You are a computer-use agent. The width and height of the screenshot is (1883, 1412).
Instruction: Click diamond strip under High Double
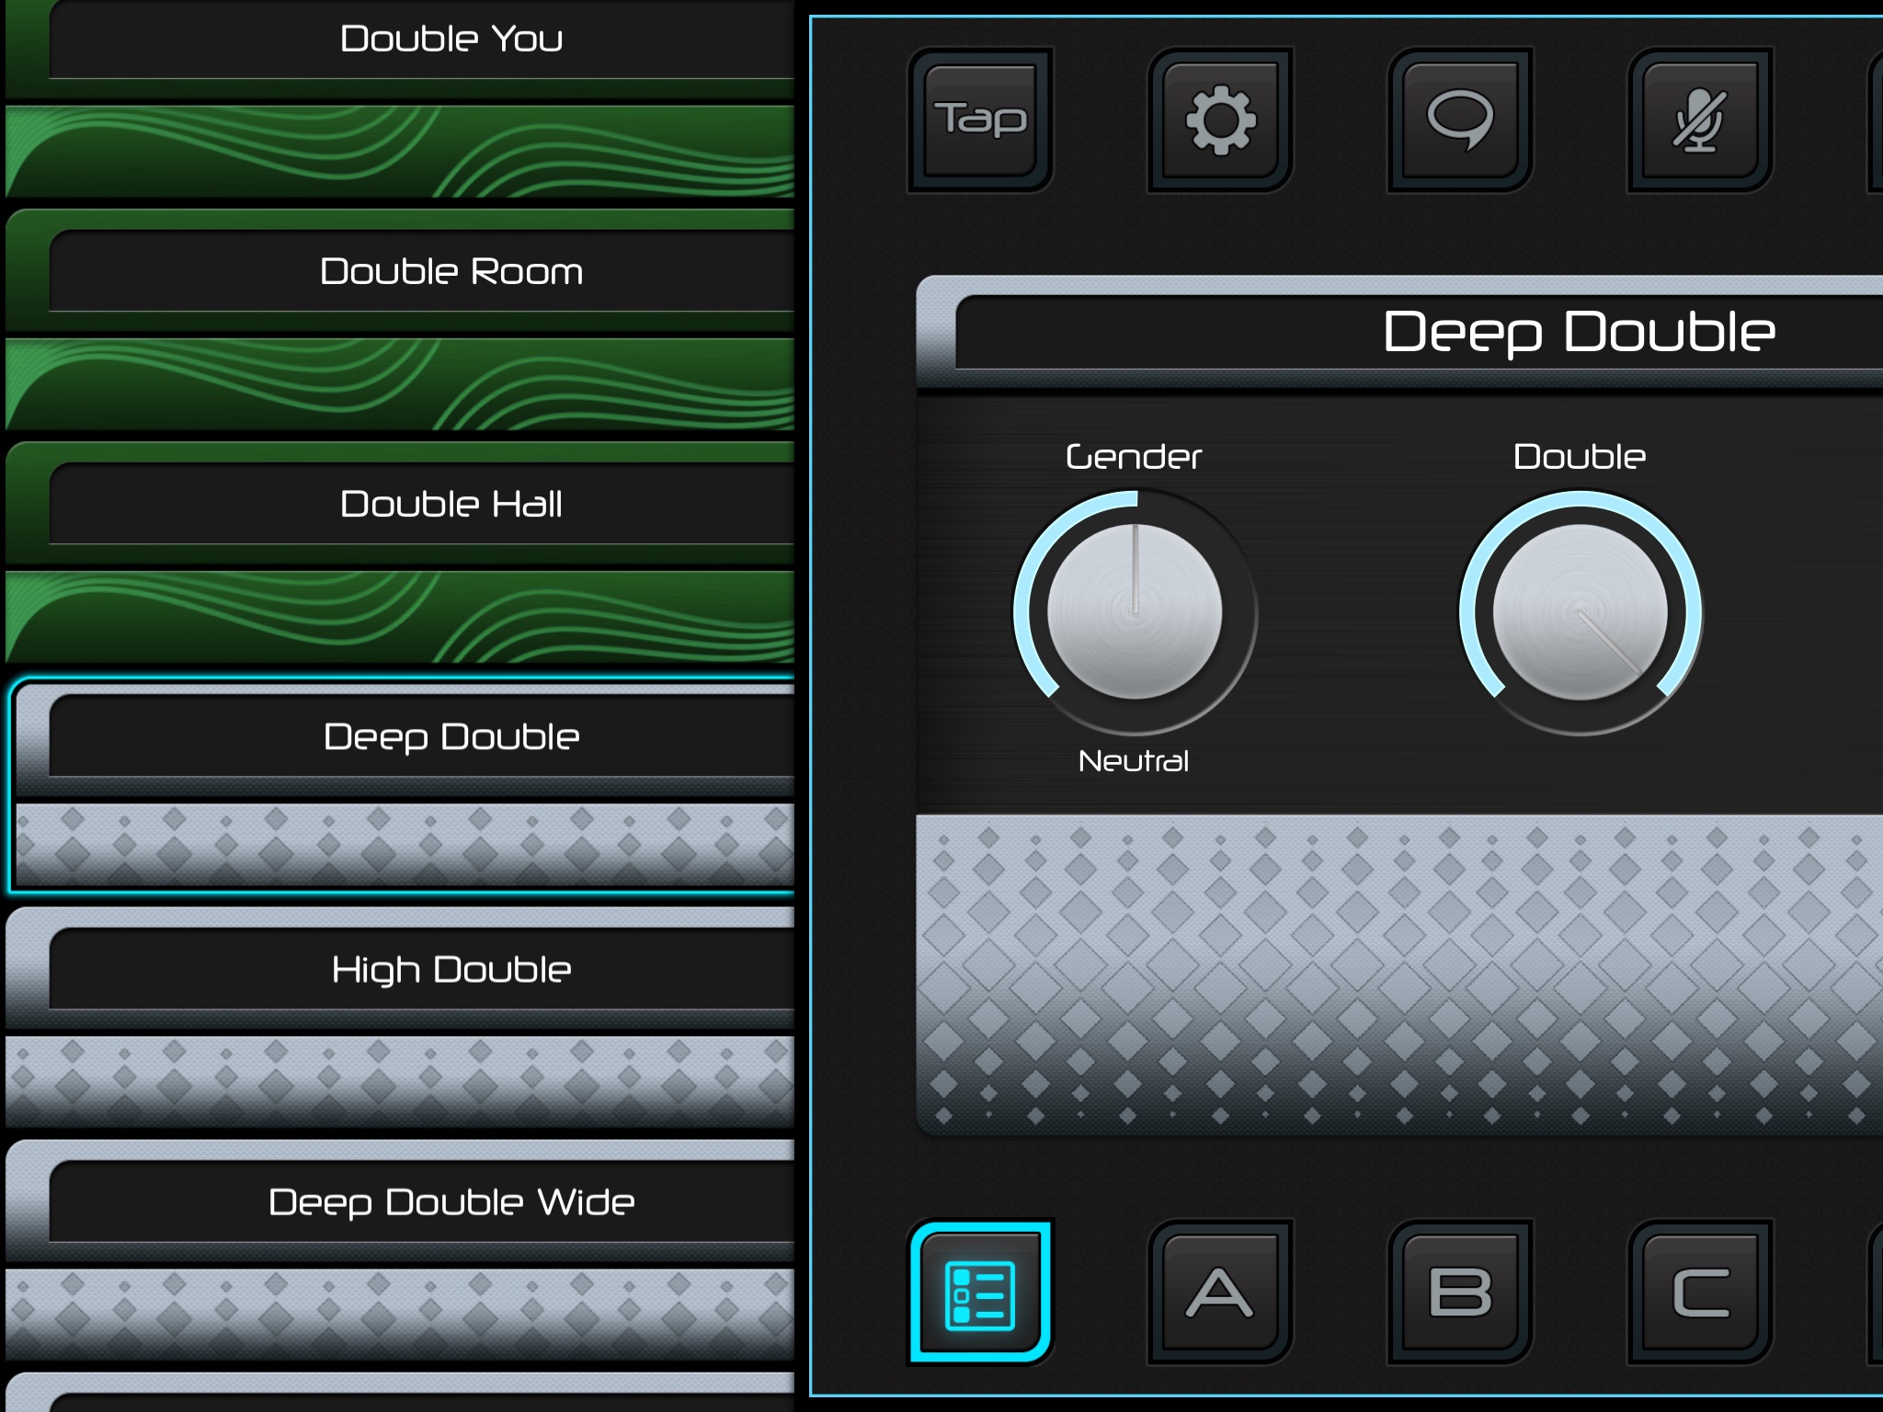click(400, 1081)
